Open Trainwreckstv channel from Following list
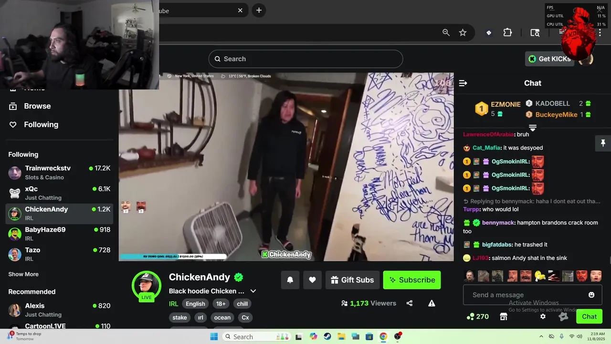This screenshot has height=344, width=611. pyautogui.click(x=59, y=172)
